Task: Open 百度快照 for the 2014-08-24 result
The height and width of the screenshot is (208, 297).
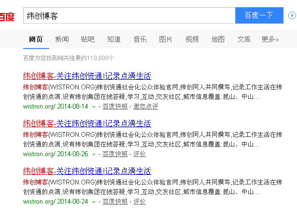Action: tap(115, 202)
